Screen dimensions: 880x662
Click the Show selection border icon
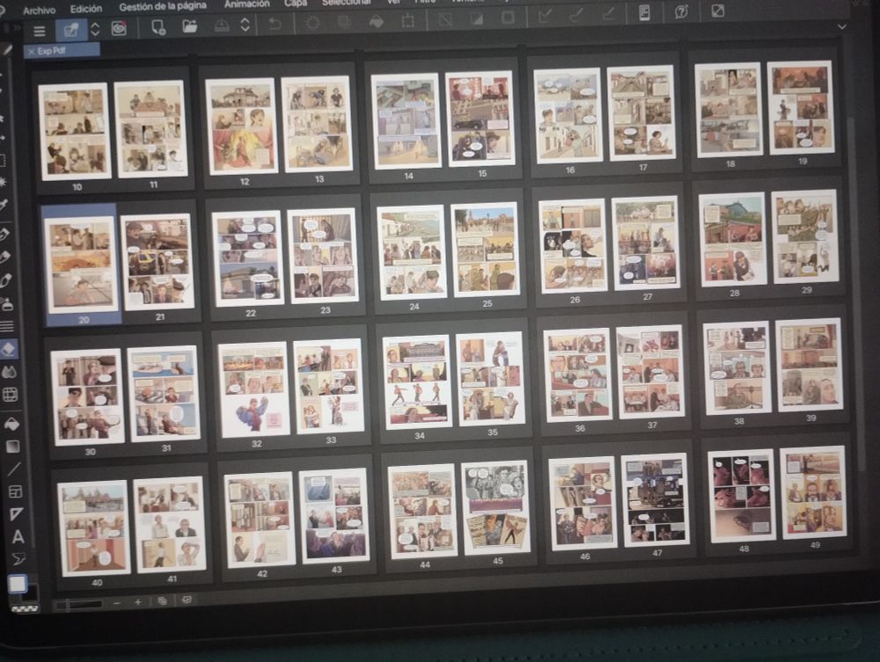click(508, 18)
